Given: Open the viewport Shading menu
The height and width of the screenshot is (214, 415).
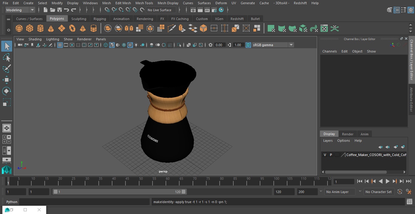Looking at the screenshot, I should tap(35, 39).
